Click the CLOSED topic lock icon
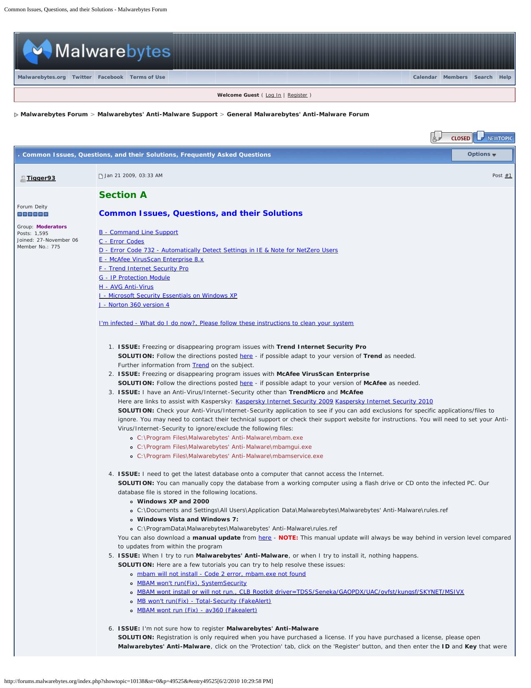 pyautogui.click(x=451, y=138)
